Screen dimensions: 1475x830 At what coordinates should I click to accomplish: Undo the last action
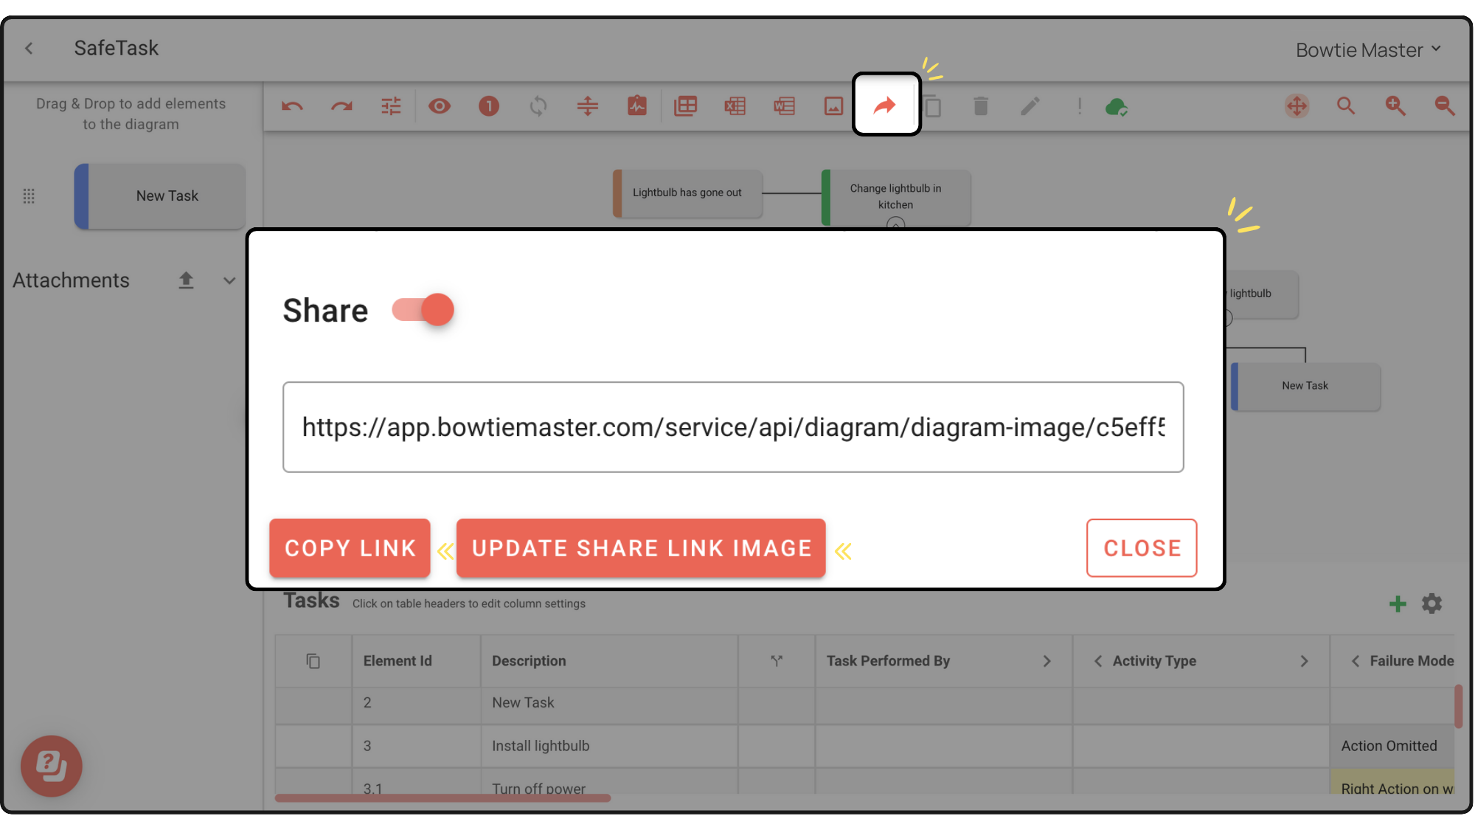tap(292, 106)
